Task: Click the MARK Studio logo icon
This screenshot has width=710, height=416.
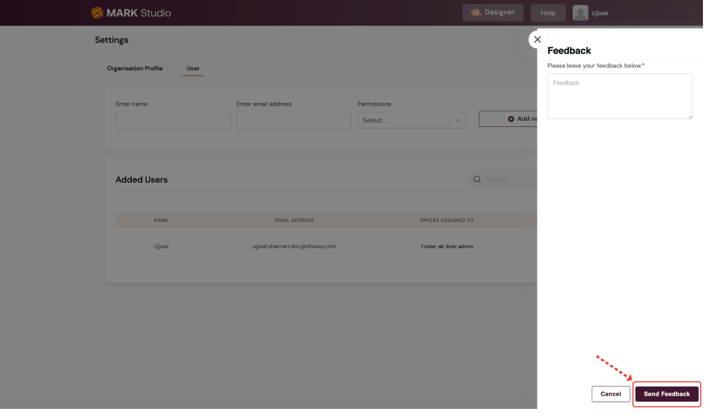Action: click(97, 12)
